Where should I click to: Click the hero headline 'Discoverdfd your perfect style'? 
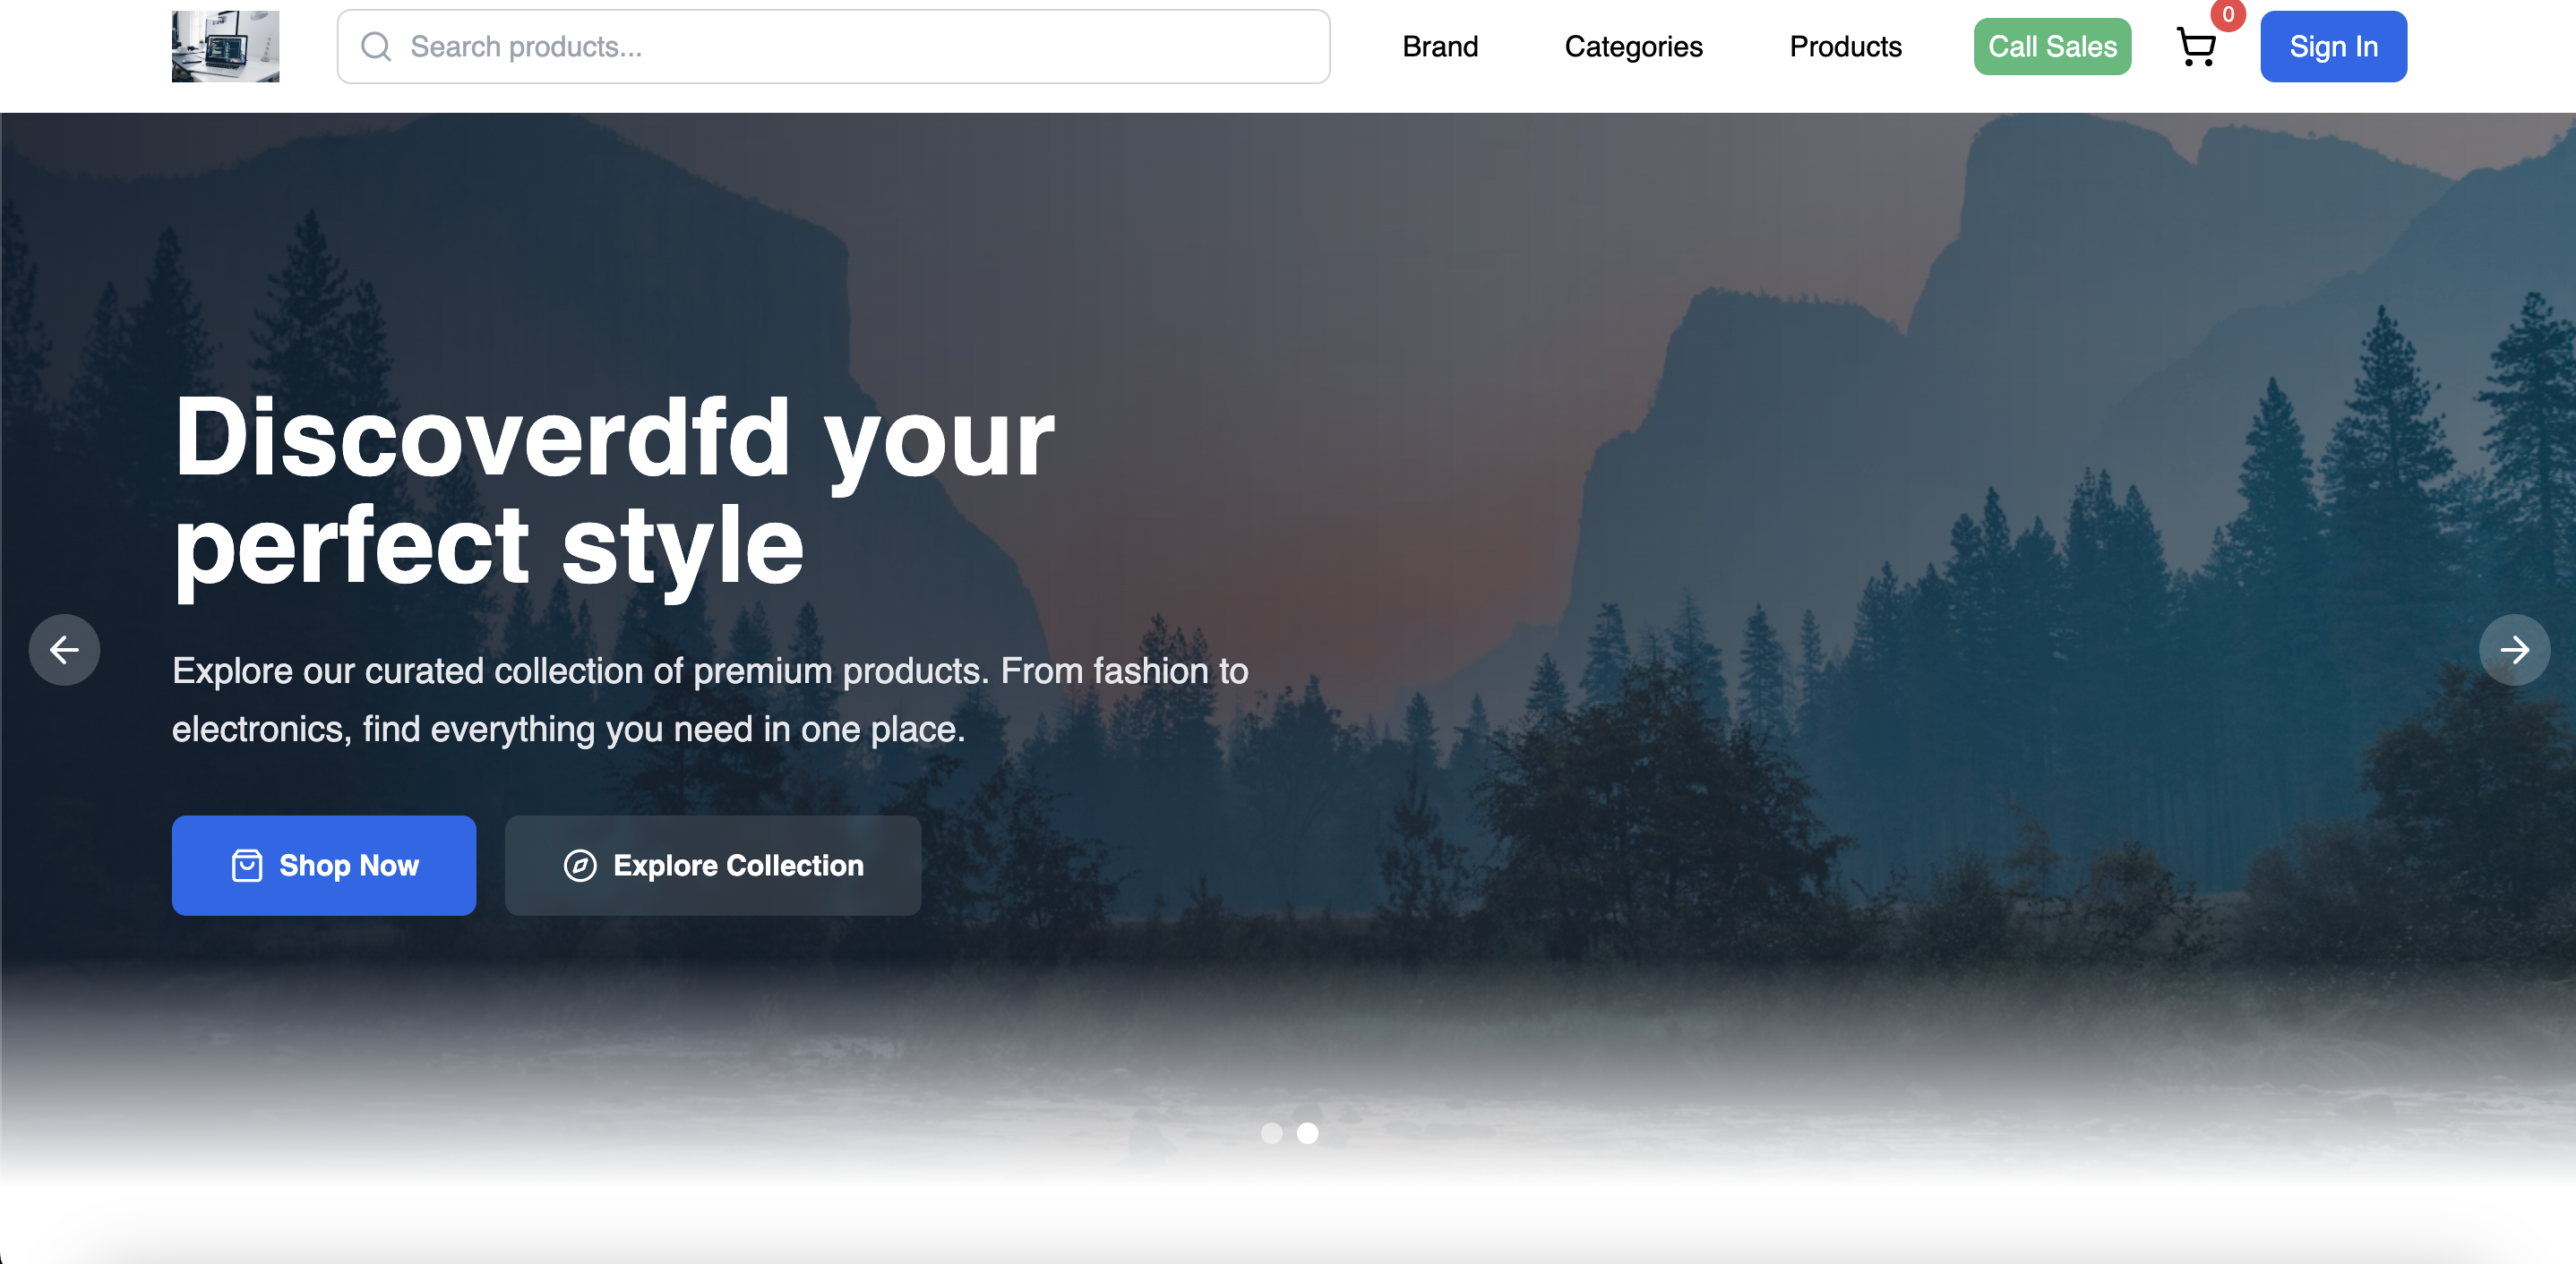click(x=612, y=491)
